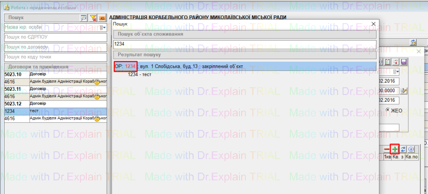The width and height of the screenshot is (428, 194).
Task: Click the Пошук по договору field
Action: pyautogui.click(x=55, y=47)
